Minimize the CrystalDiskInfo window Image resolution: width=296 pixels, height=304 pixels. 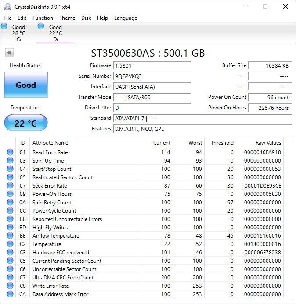[x=245, y=7]
